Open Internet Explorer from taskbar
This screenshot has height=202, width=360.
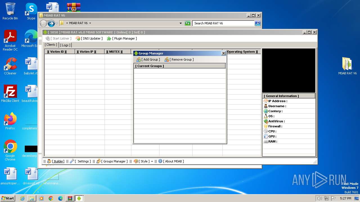point(22,198)
